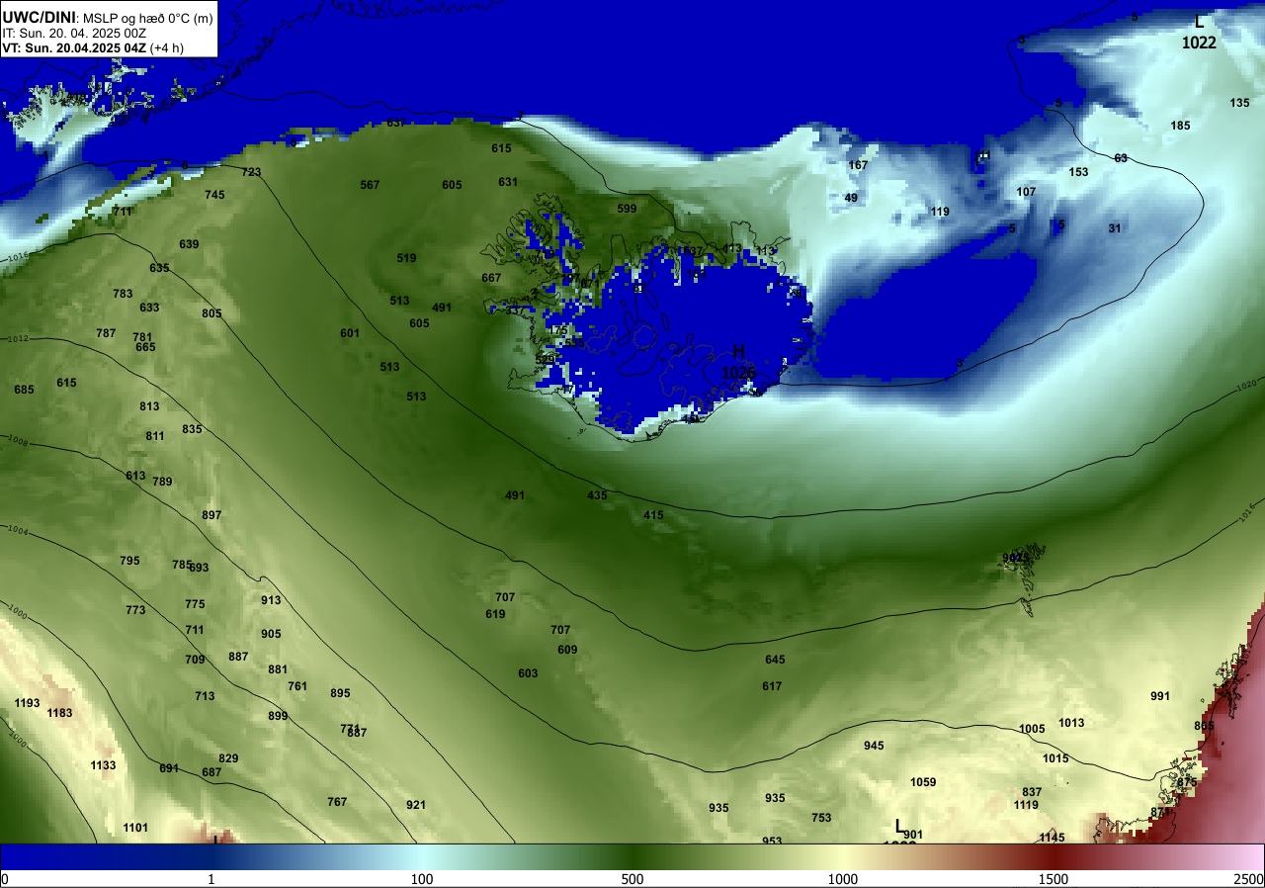
Task: Click the map value '921'
Action: (416, 805)
